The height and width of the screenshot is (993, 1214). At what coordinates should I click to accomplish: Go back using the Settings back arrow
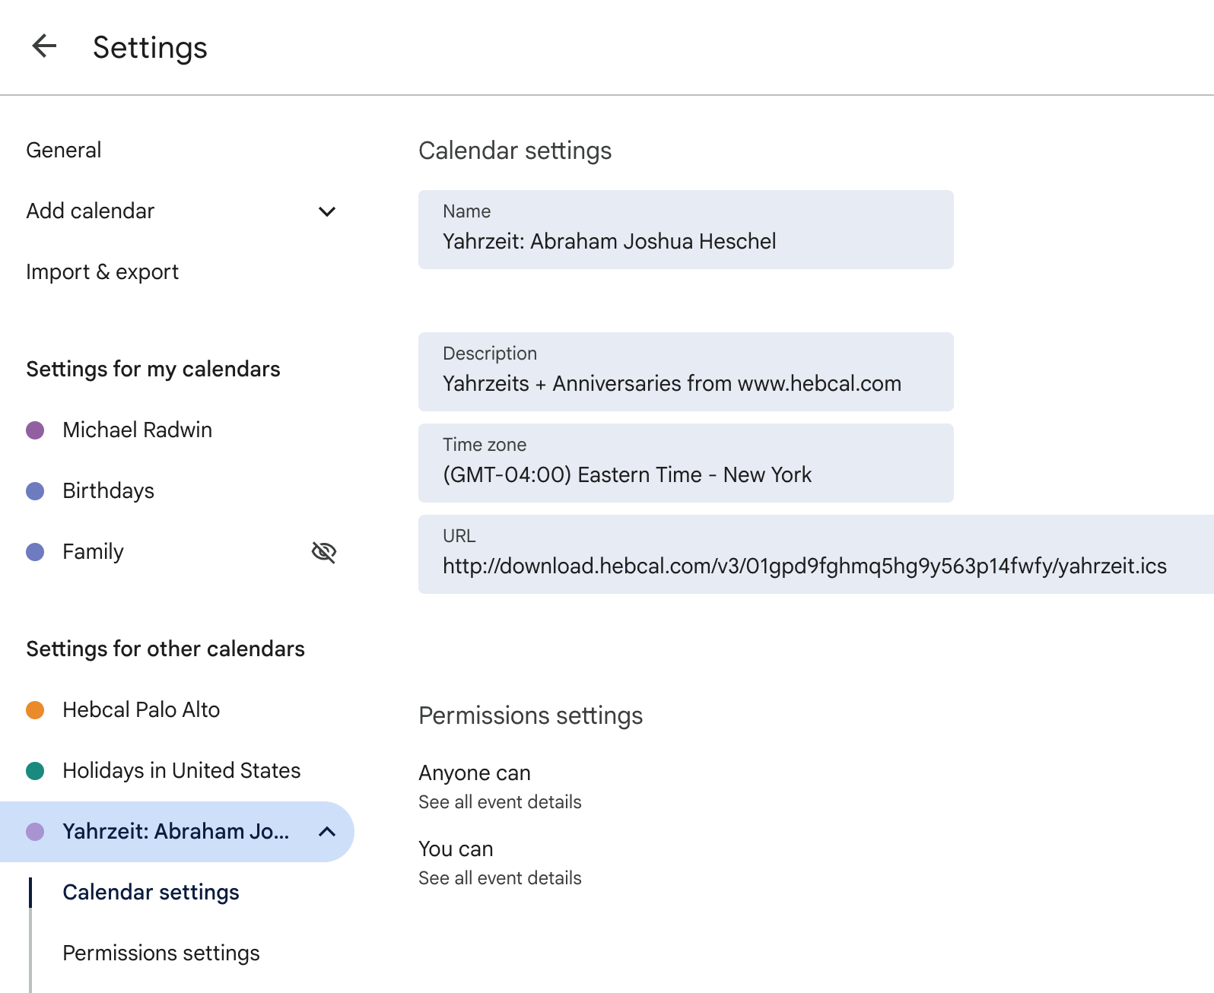click(x=44, y=46)
